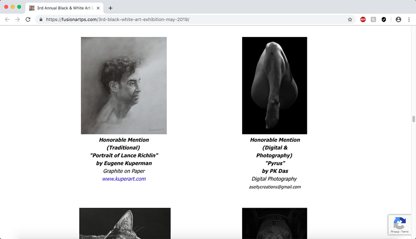Open the Chrome three-dot menu
This screenshot has width=416, height=239.
coord(409,19)
